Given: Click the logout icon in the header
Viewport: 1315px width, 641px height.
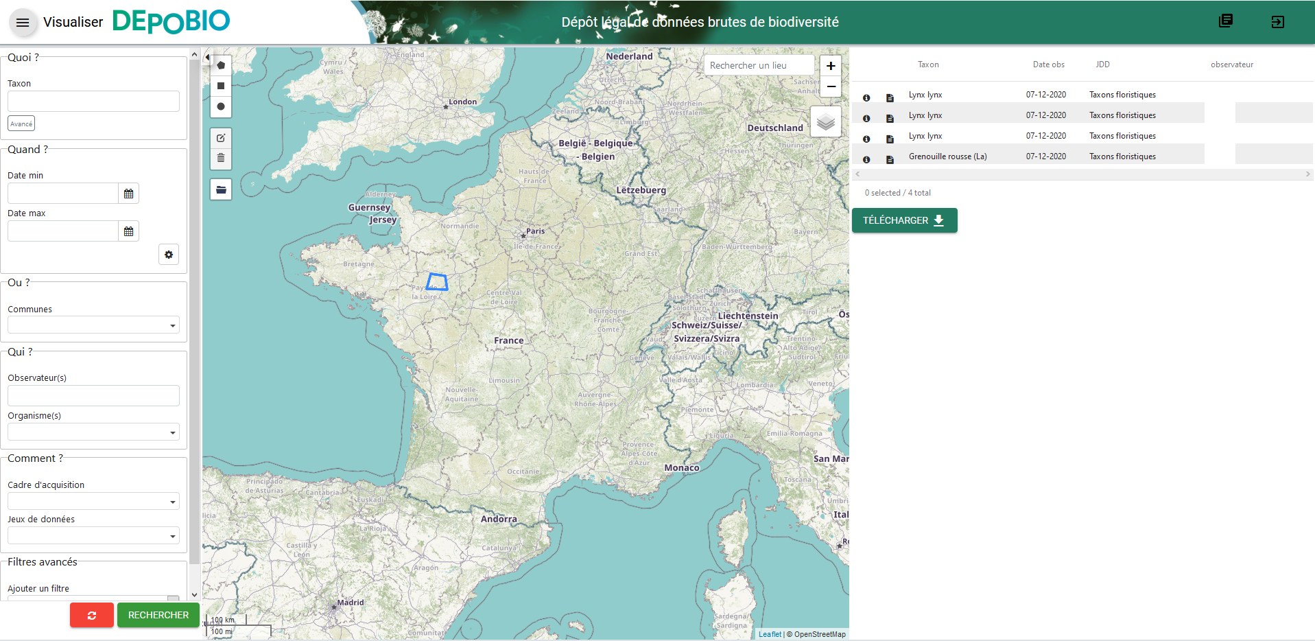Looking at the screenshot, I should (x=1278, y=22).
